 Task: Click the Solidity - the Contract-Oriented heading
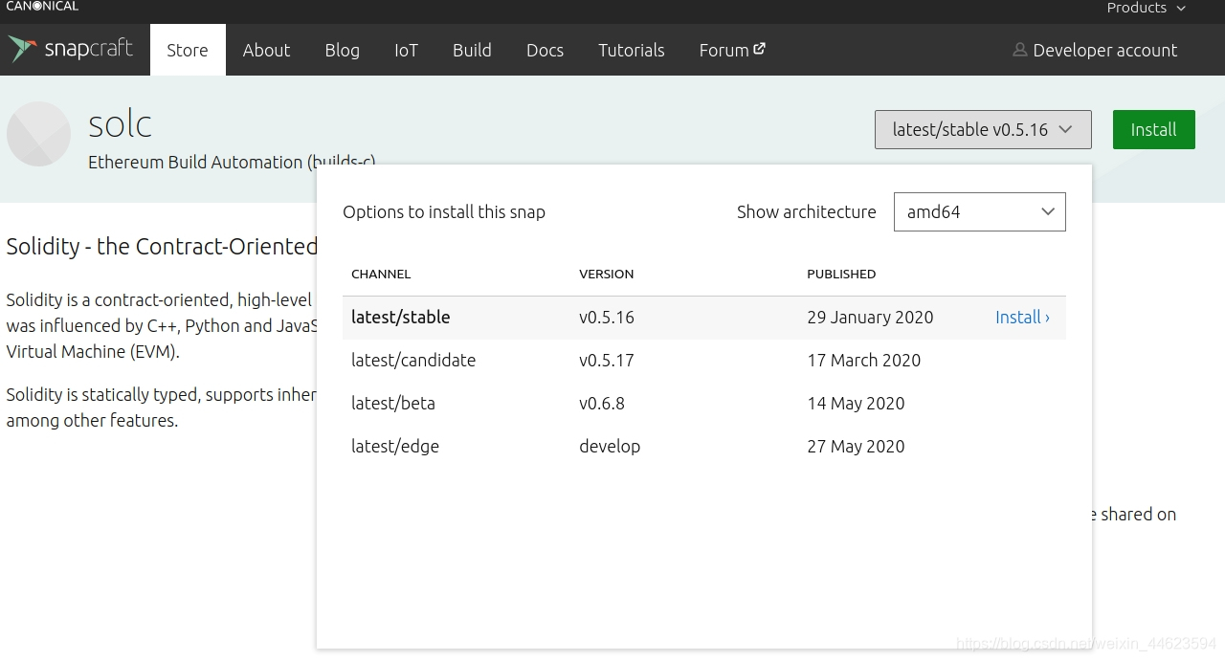[162, 247]
